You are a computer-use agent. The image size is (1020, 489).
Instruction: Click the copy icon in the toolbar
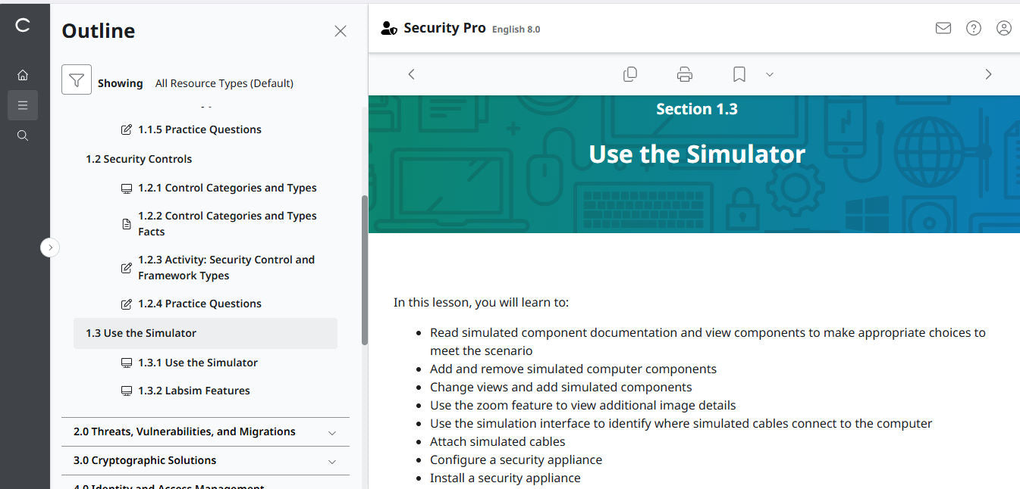(x=629, y=73)
